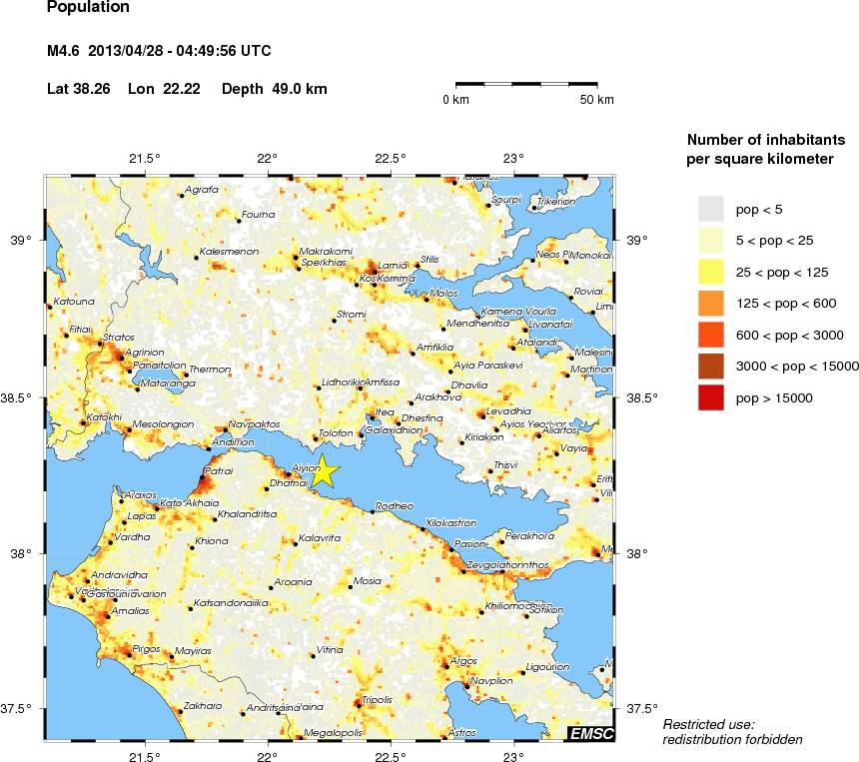Click the Stromi city marker dot

(x=335, y=321)
